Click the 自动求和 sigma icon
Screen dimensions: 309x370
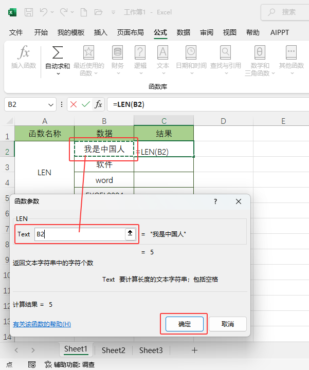click(58, 52)
